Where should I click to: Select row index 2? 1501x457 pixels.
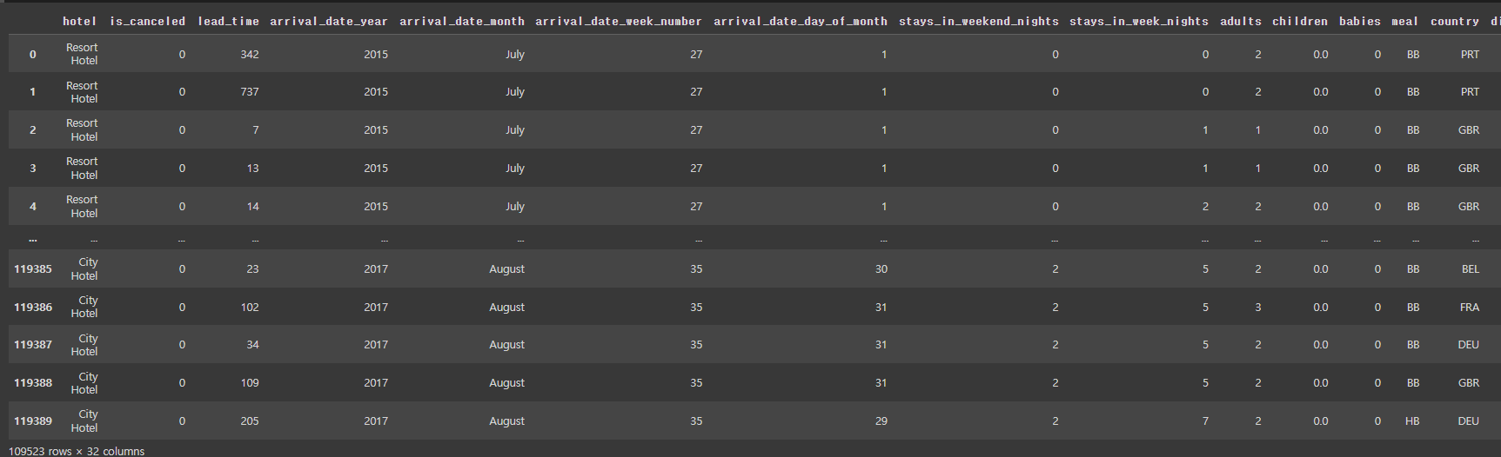click(33, 129)
